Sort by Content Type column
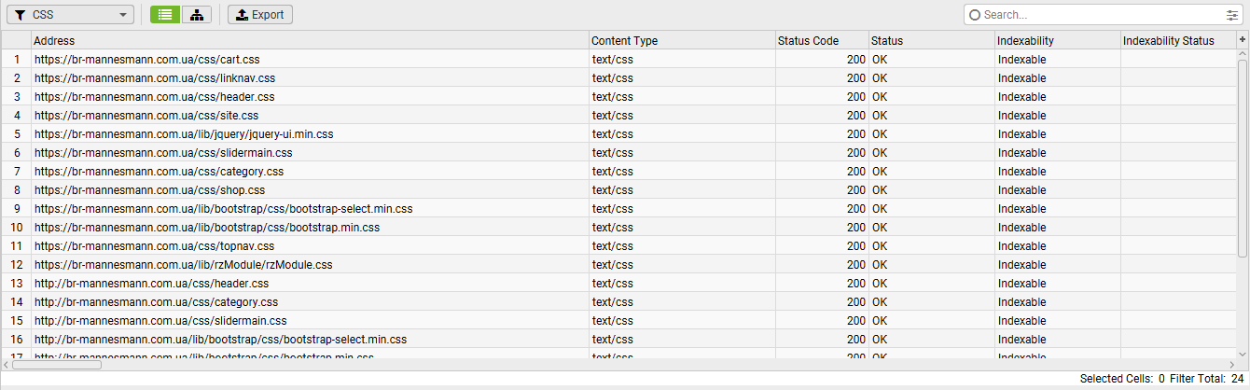The image size is (1250, 390). (681, 41)
